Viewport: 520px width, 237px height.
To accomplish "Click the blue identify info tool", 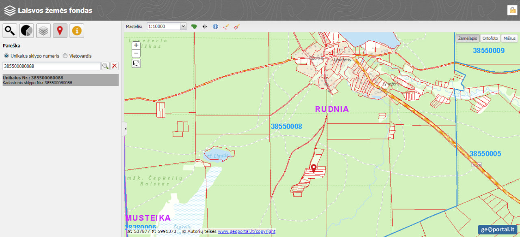I will click(215, 26).
